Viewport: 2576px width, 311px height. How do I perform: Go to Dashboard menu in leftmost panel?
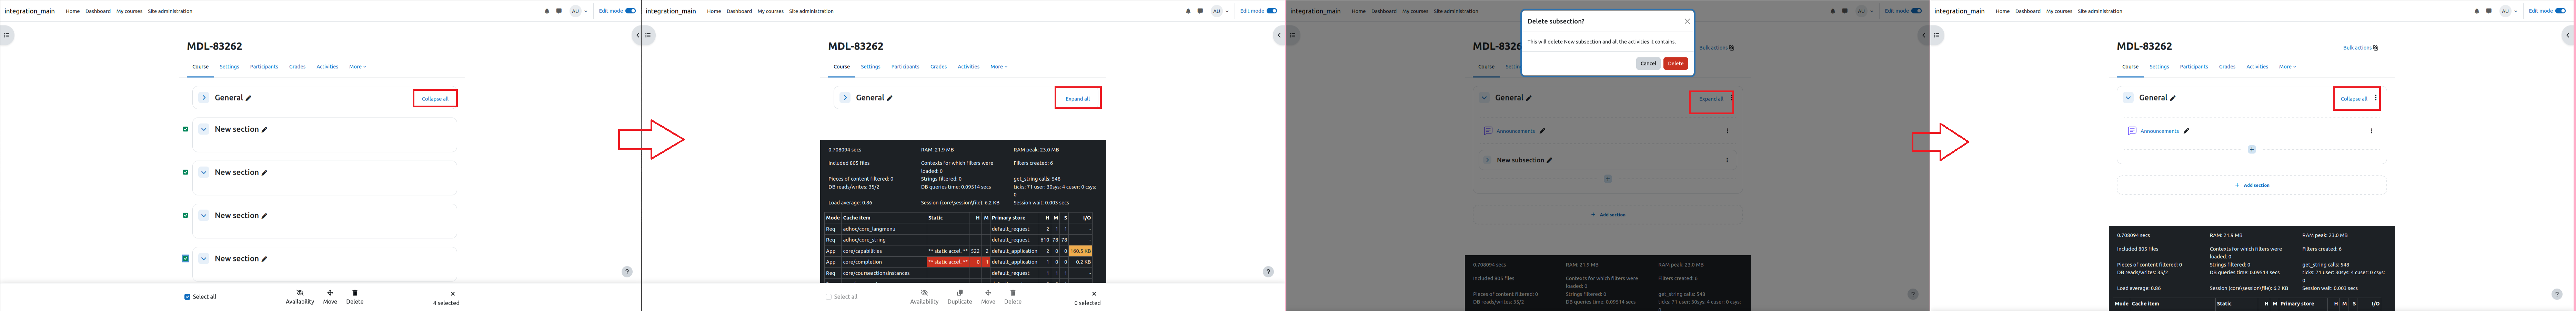(x=98, y=11)
